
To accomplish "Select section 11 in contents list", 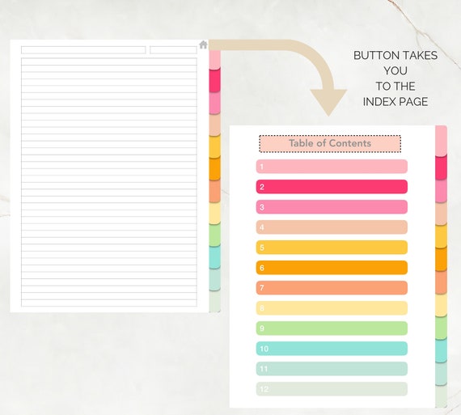I will (332, 369).
